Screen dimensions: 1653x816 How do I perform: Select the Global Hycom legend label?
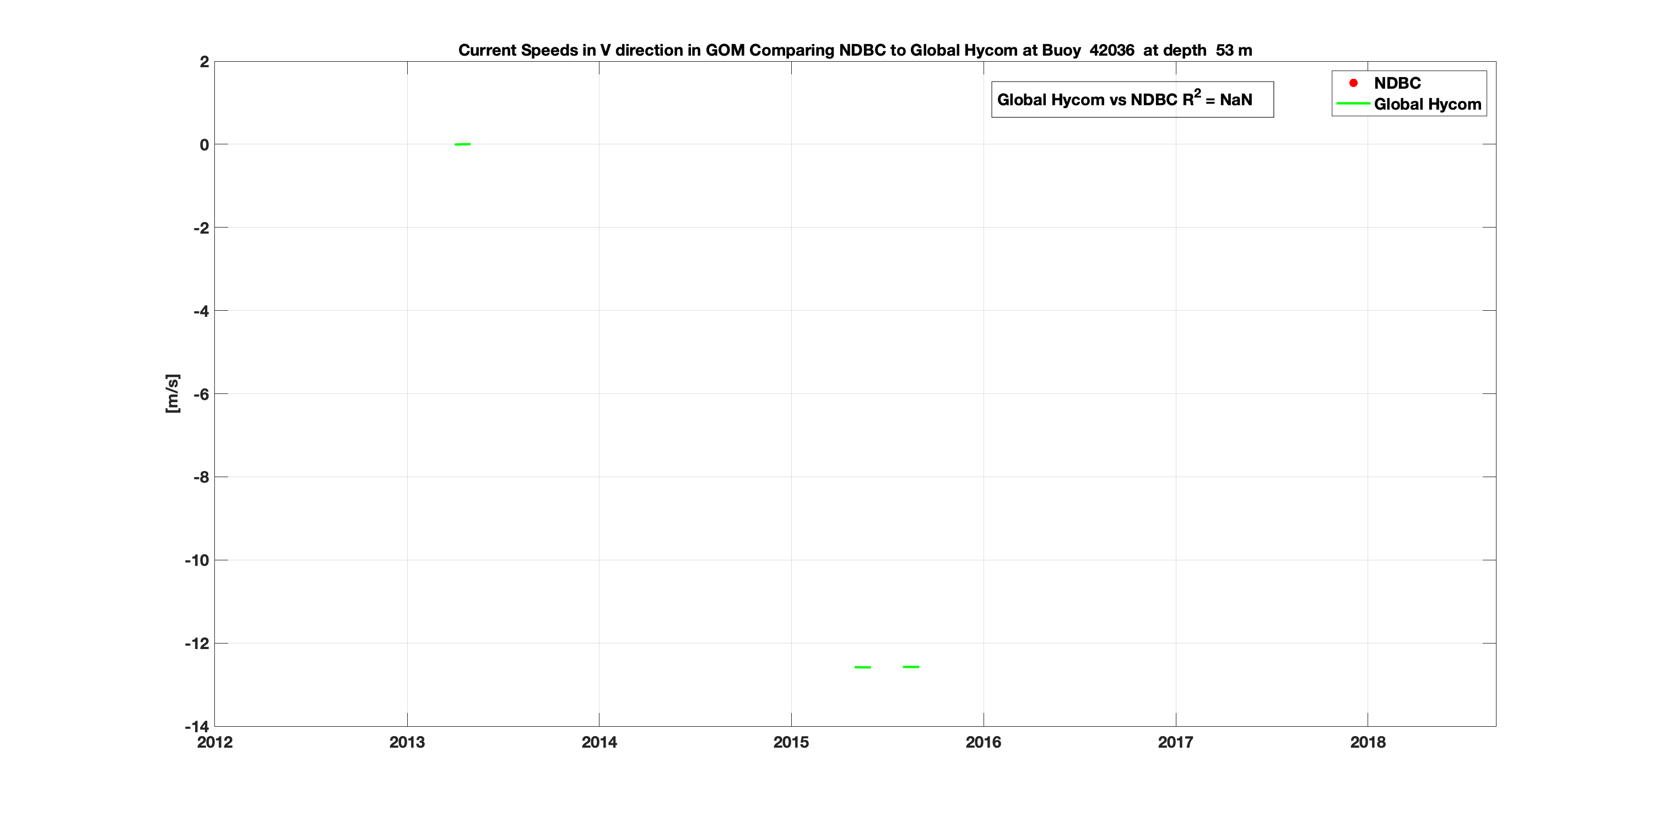point(1427,104)
